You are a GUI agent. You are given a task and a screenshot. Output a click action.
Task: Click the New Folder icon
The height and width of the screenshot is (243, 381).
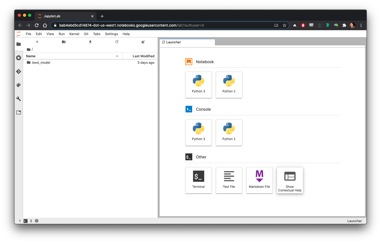(x=64, y=42)
